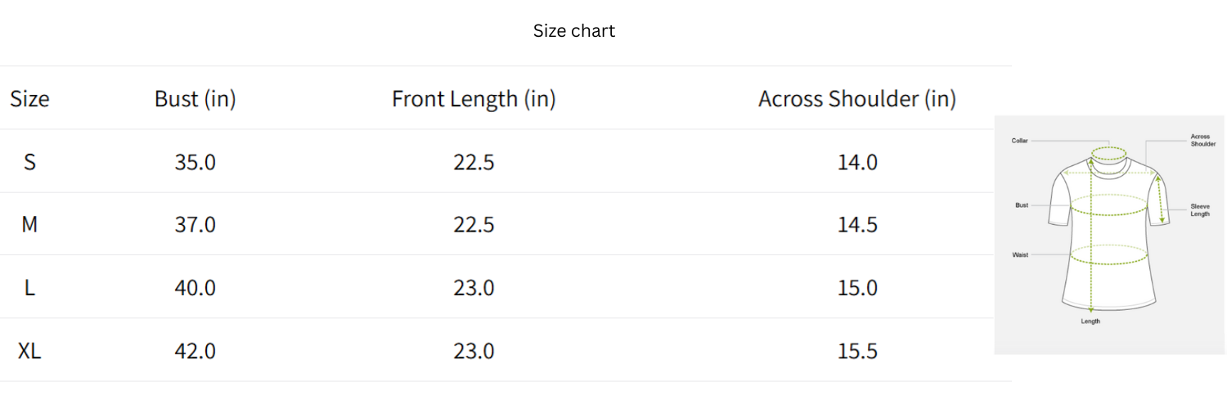This screenshot has height=409, width=1227.
Task: Select the Front Length (in) header
Action: pyautogui.click(x=474, y=99)
